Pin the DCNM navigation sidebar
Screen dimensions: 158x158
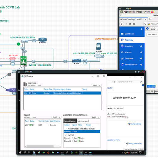point(142,29)
